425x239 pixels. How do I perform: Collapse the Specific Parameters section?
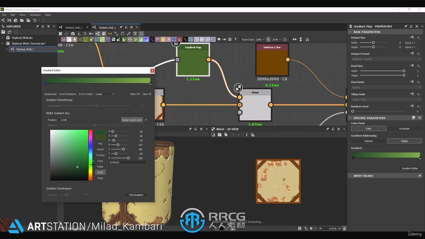350,118
